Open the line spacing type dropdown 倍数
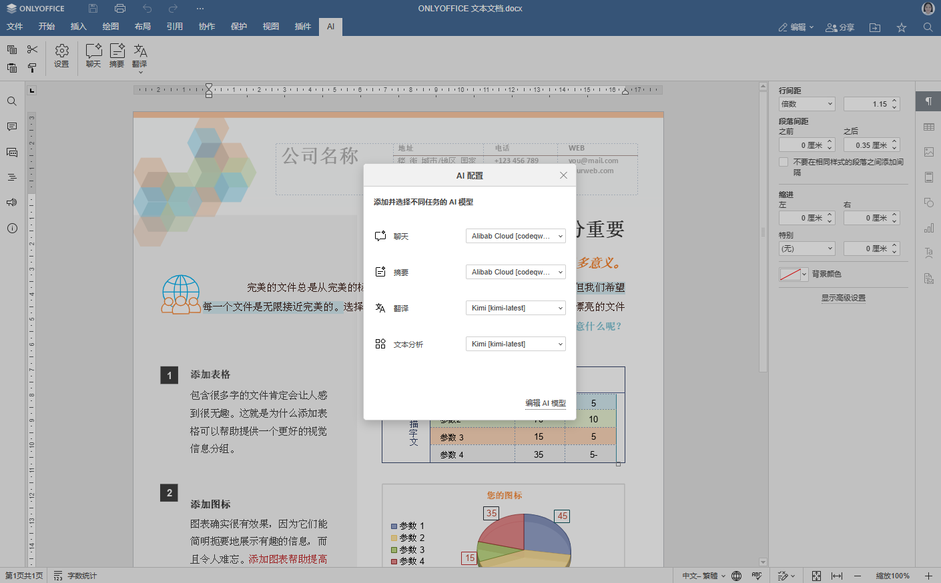 click(x=807, y=104)
